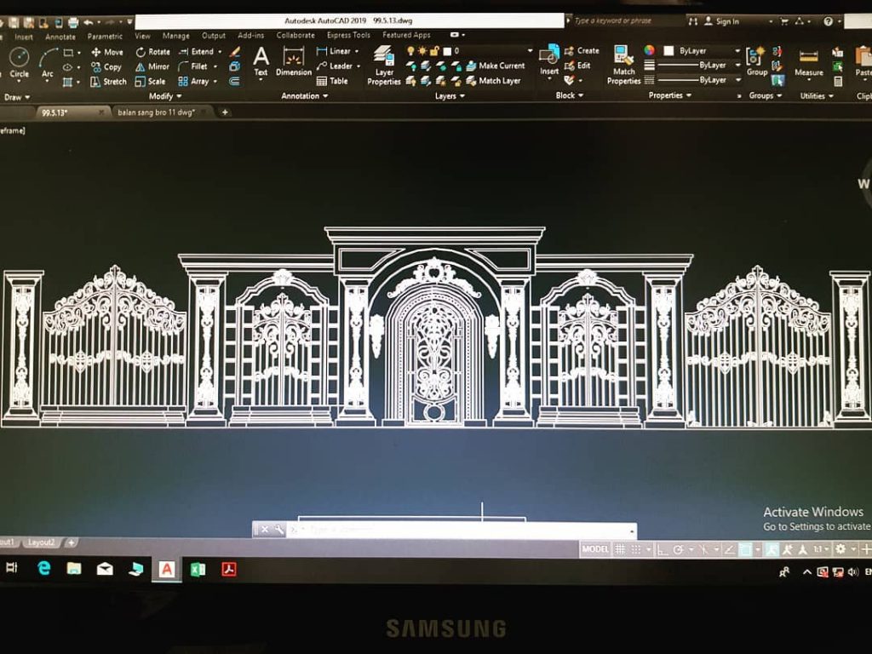Toggle the highlighted object snap button
The height and width of the screenshot is (654, 872).
[x=745, y=550]
